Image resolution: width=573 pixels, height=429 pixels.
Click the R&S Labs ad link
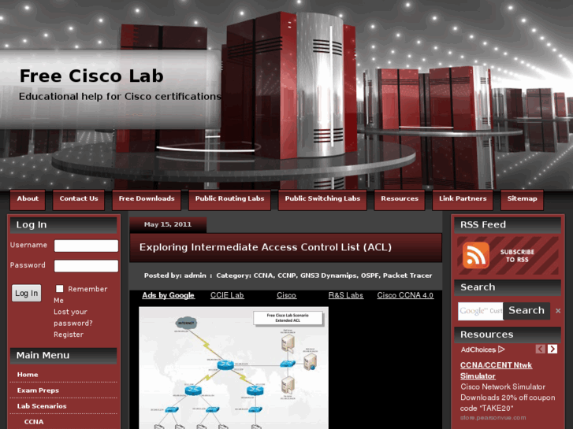346,295
